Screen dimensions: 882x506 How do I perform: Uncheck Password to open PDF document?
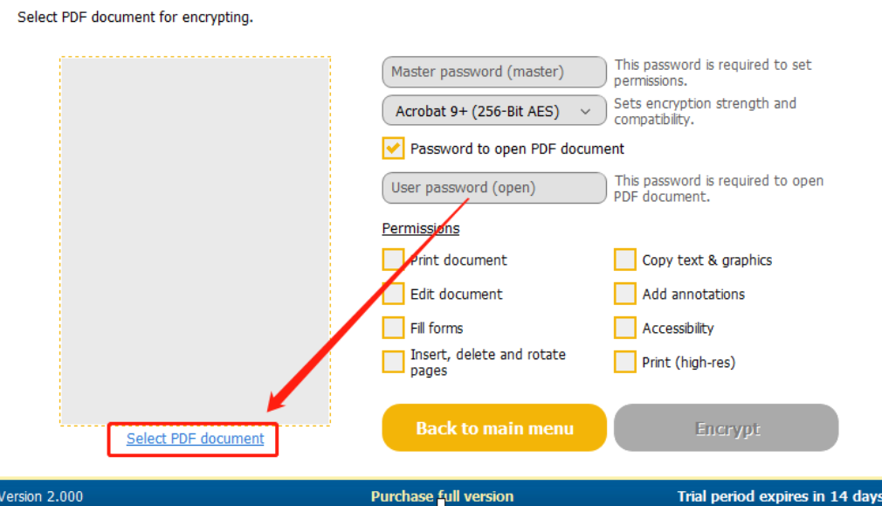[x=393, y=149]
